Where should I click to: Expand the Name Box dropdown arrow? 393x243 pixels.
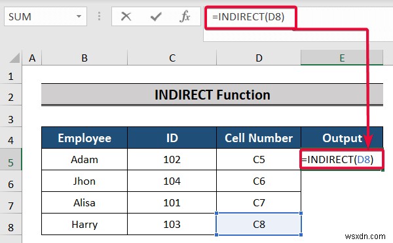pyautogui.click(x=79, y=16)
